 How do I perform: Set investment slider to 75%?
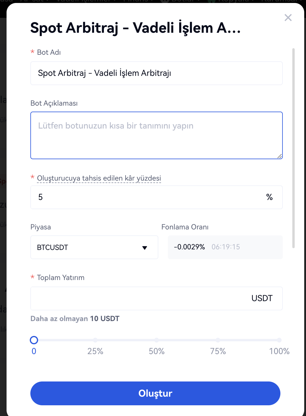point(218,340)
